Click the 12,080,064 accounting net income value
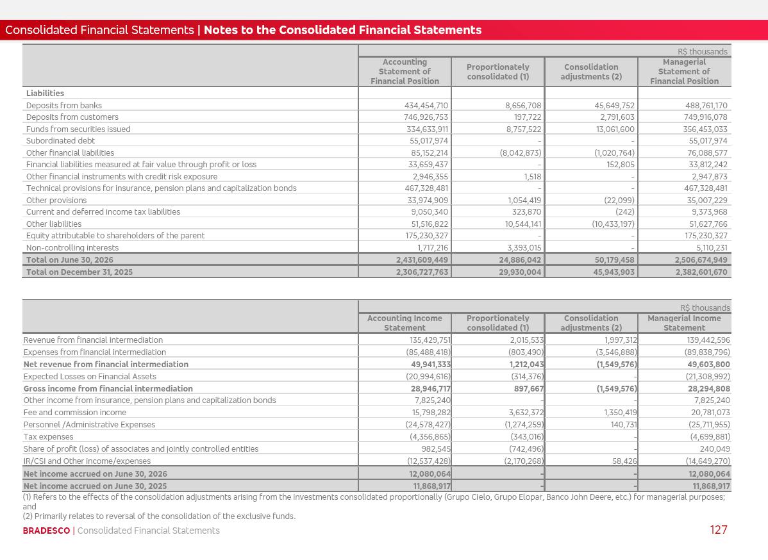 click(x=430, y=474)
